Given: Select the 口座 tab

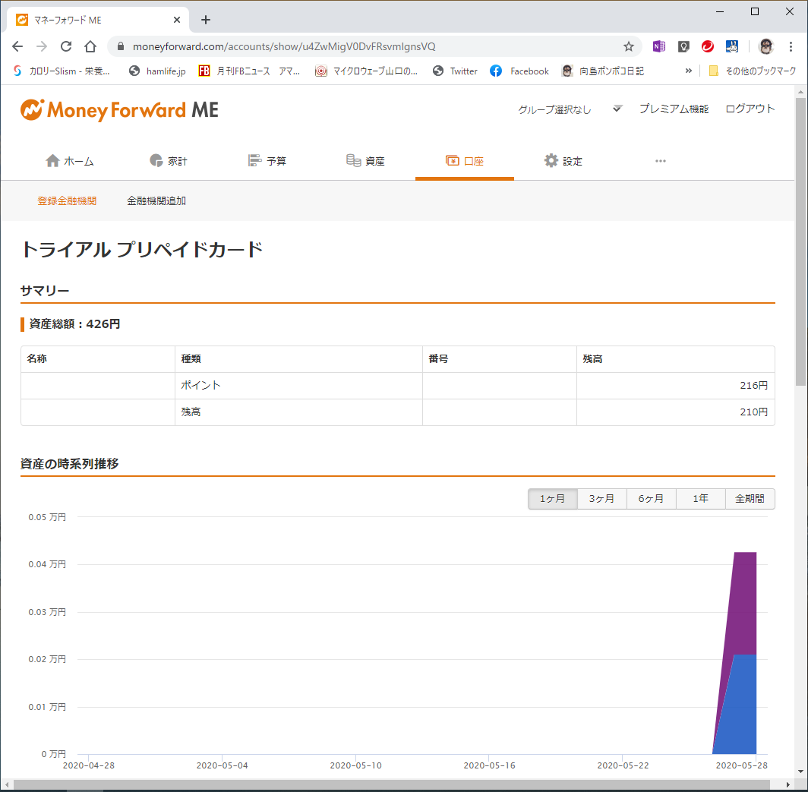Looking at the screenshot, I should pos(464,161).
